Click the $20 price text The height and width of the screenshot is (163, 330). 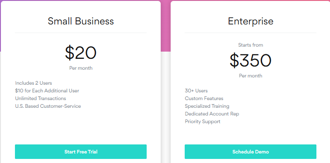coord(81,53)
